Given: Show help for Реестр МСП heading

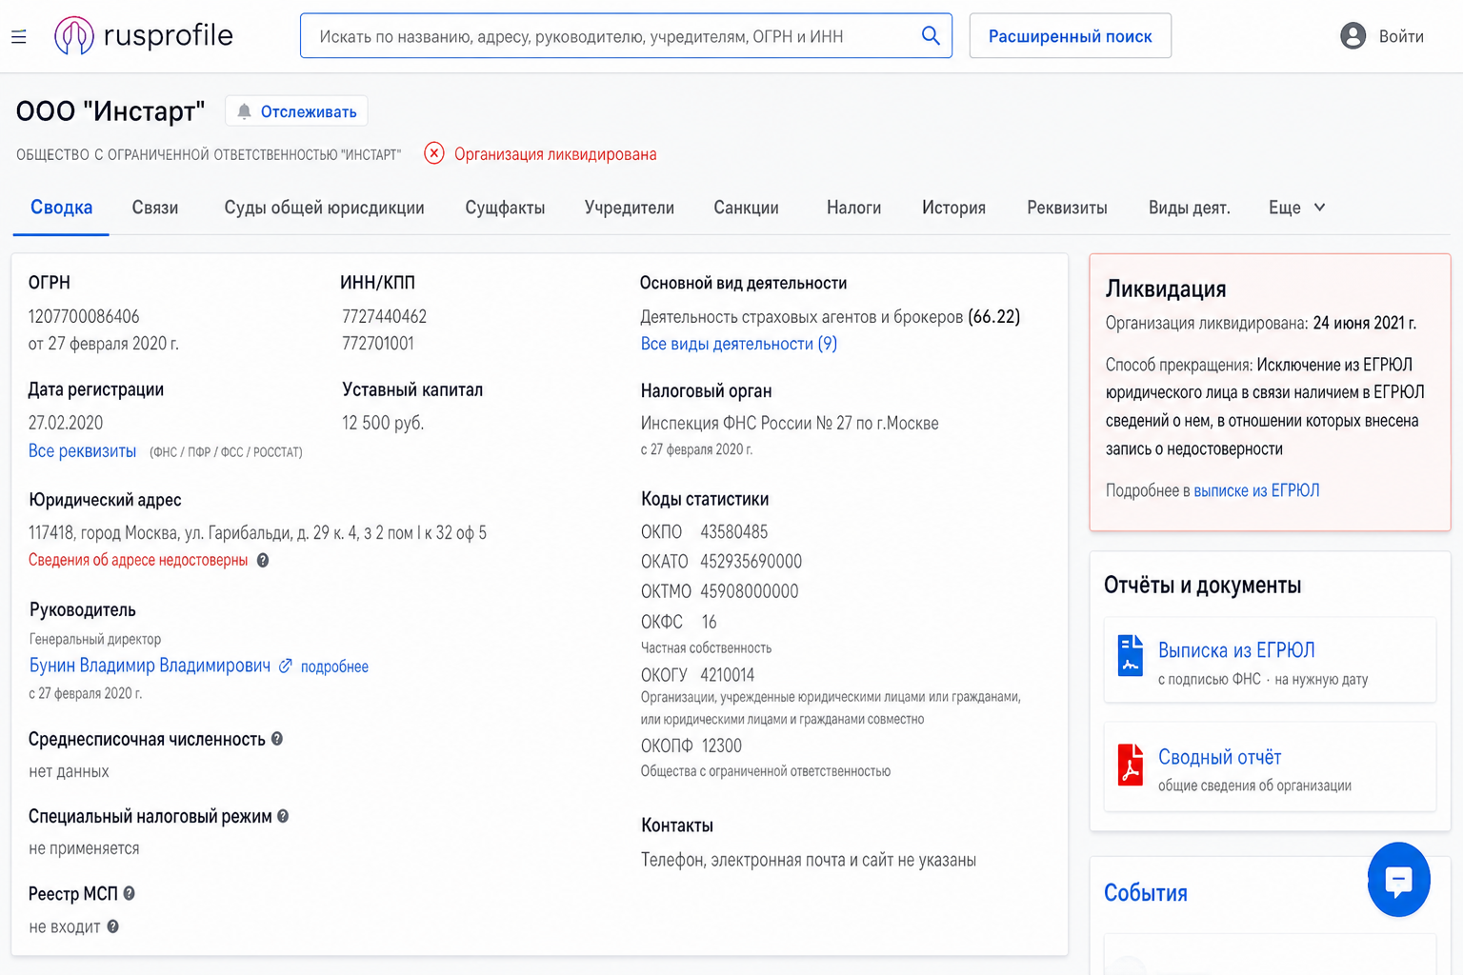Looking at the screenshot, I should pos(130,893).
